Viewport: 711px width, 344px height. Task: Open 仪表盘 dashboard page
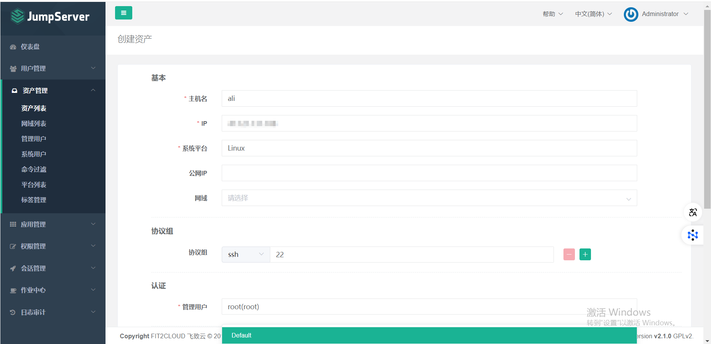click(53, 47)
